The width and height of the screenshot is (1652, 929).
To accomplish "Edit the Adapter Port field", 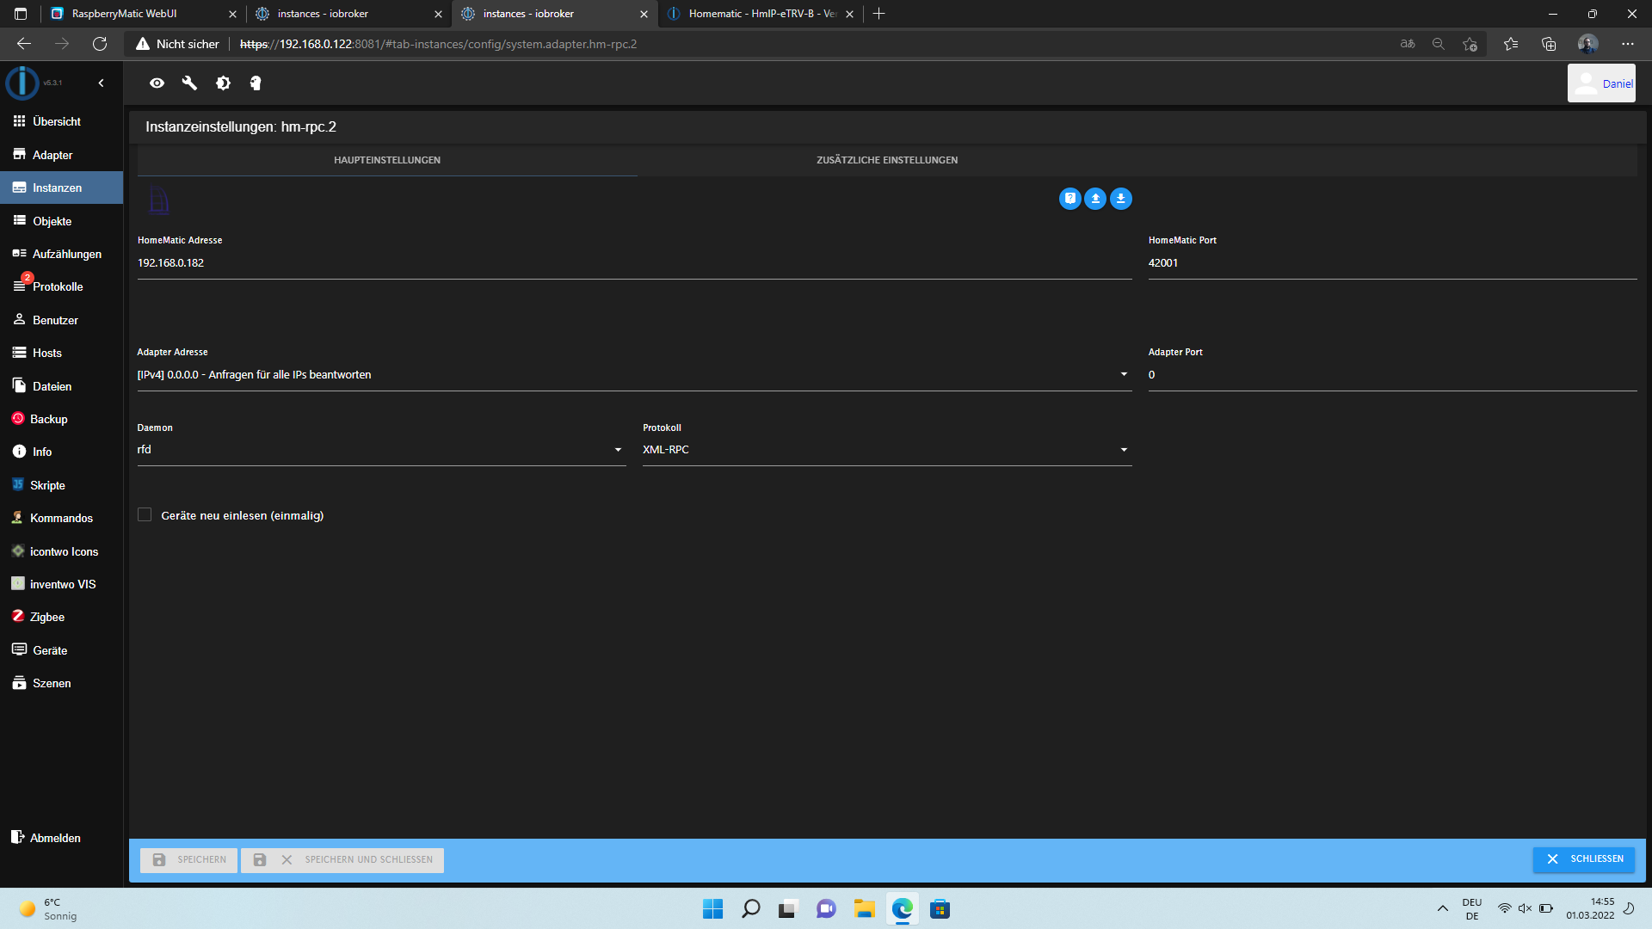I will pos(1392,375).
